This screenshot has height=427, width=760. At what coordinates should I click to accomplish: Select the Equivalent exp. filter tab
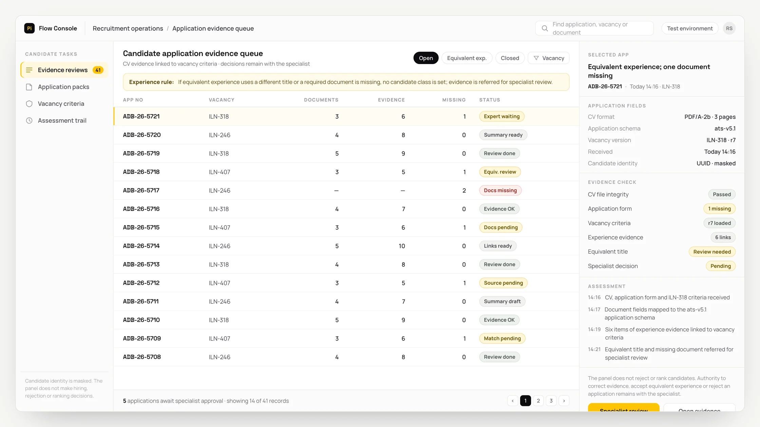pos(467,58)
